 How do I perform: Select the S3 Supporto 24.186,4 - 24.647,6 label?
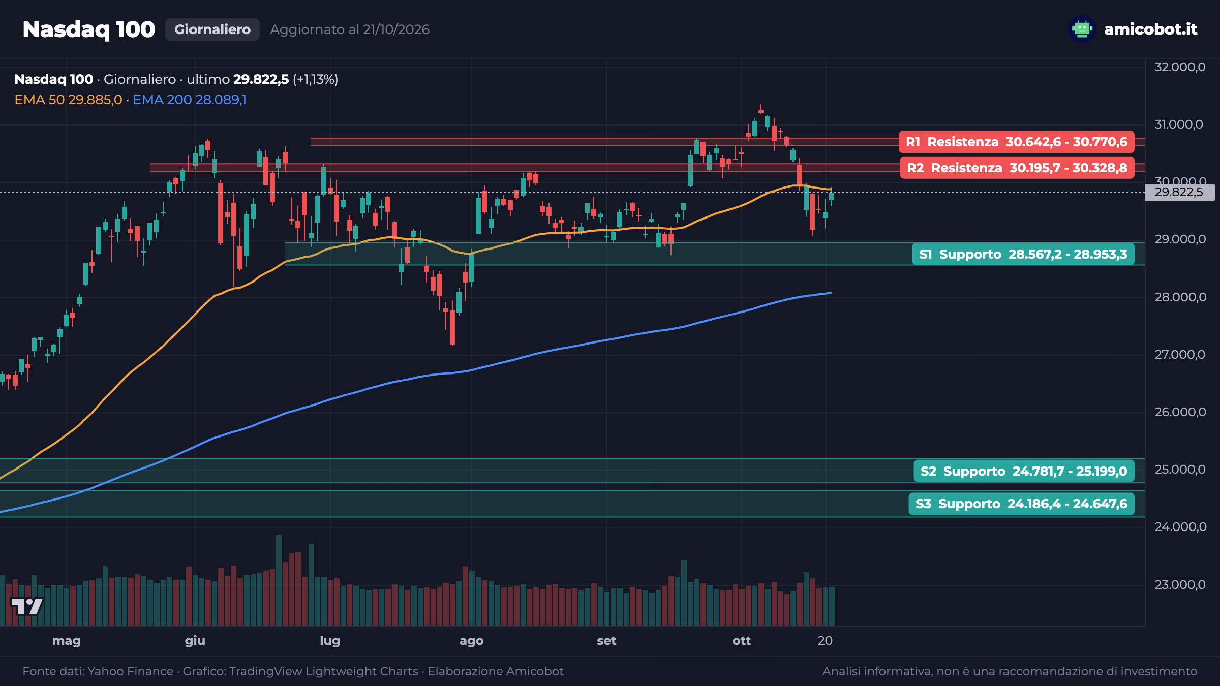point(1022,504)
